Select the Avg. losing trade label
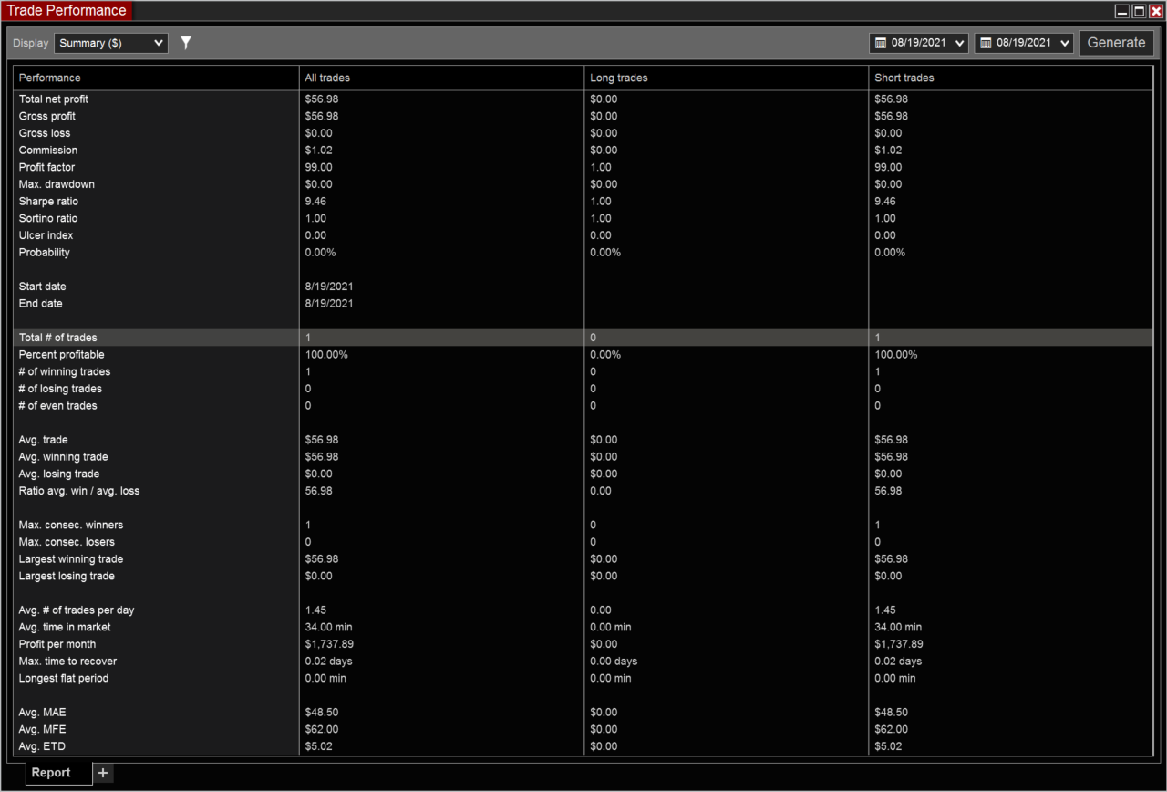 [x=59, y=474]
